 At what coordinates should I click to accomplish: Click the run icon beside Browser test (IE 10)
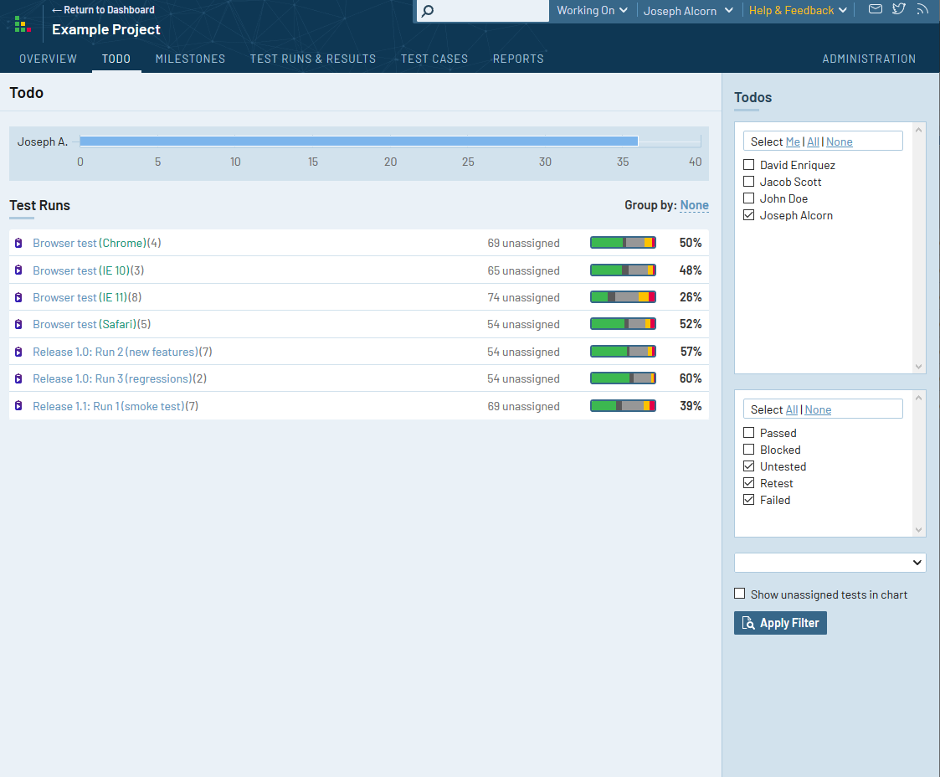tap(18, 270)
